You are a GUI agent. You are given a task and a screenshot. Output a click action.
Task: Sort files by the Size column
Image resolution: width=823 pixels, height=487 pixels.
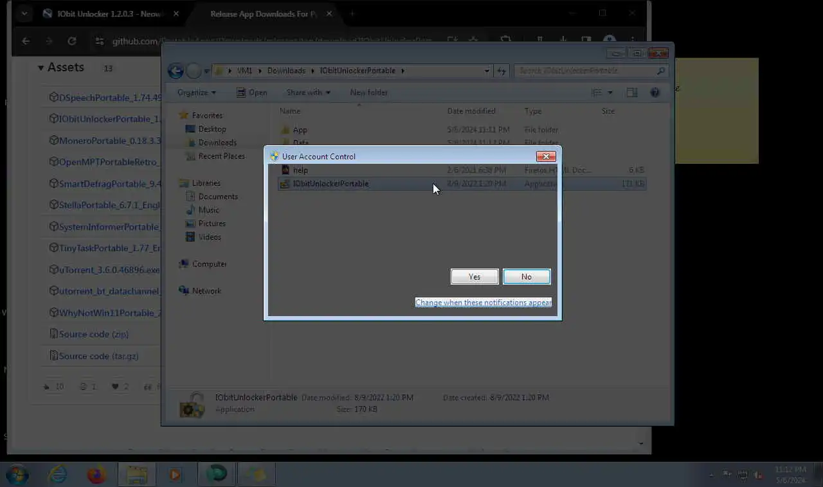608,111
